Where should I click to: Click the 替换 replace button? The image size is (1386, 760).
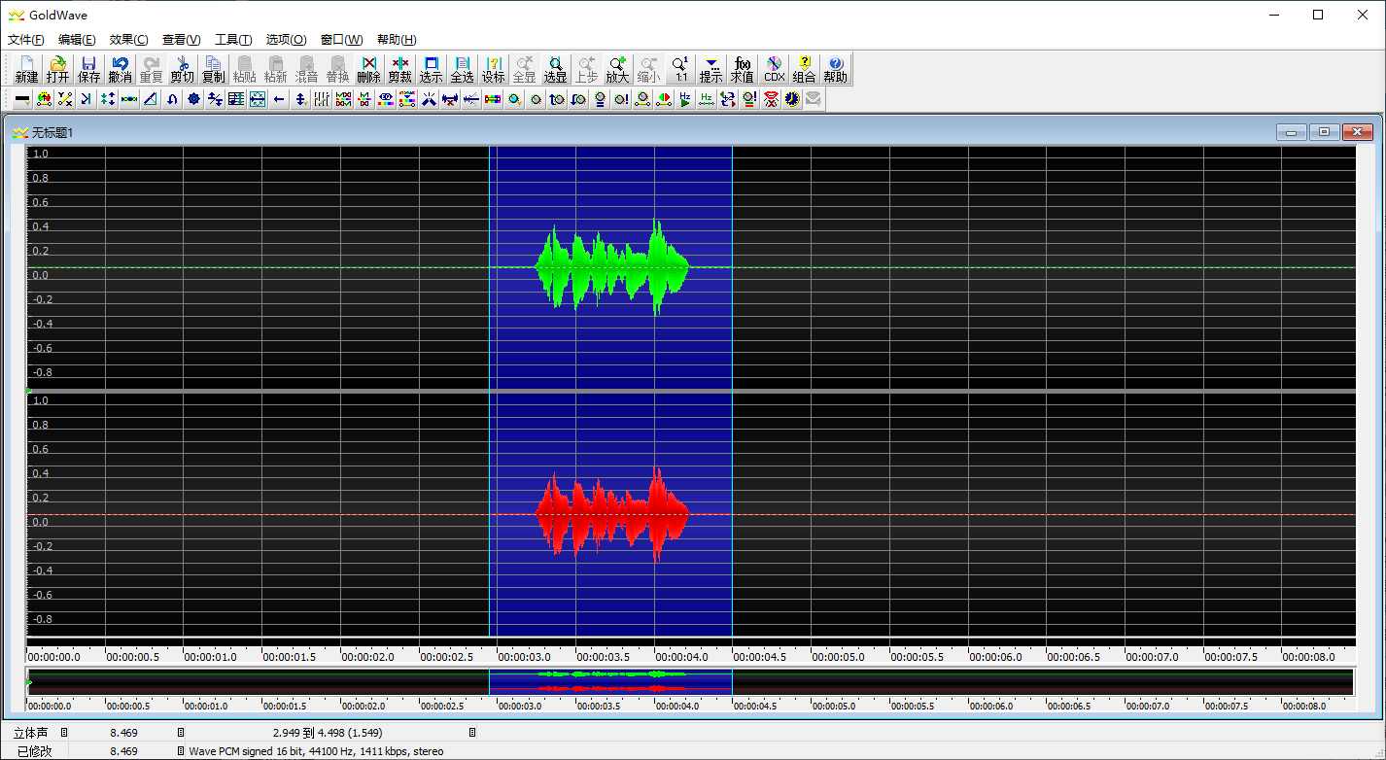337,68
